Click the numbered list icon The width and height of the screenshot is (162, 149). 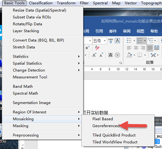coord(140,40)
